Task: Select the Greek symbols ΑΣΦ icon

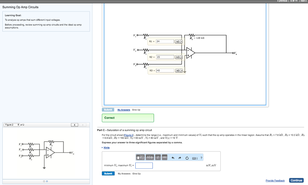Action: [149, 157]
